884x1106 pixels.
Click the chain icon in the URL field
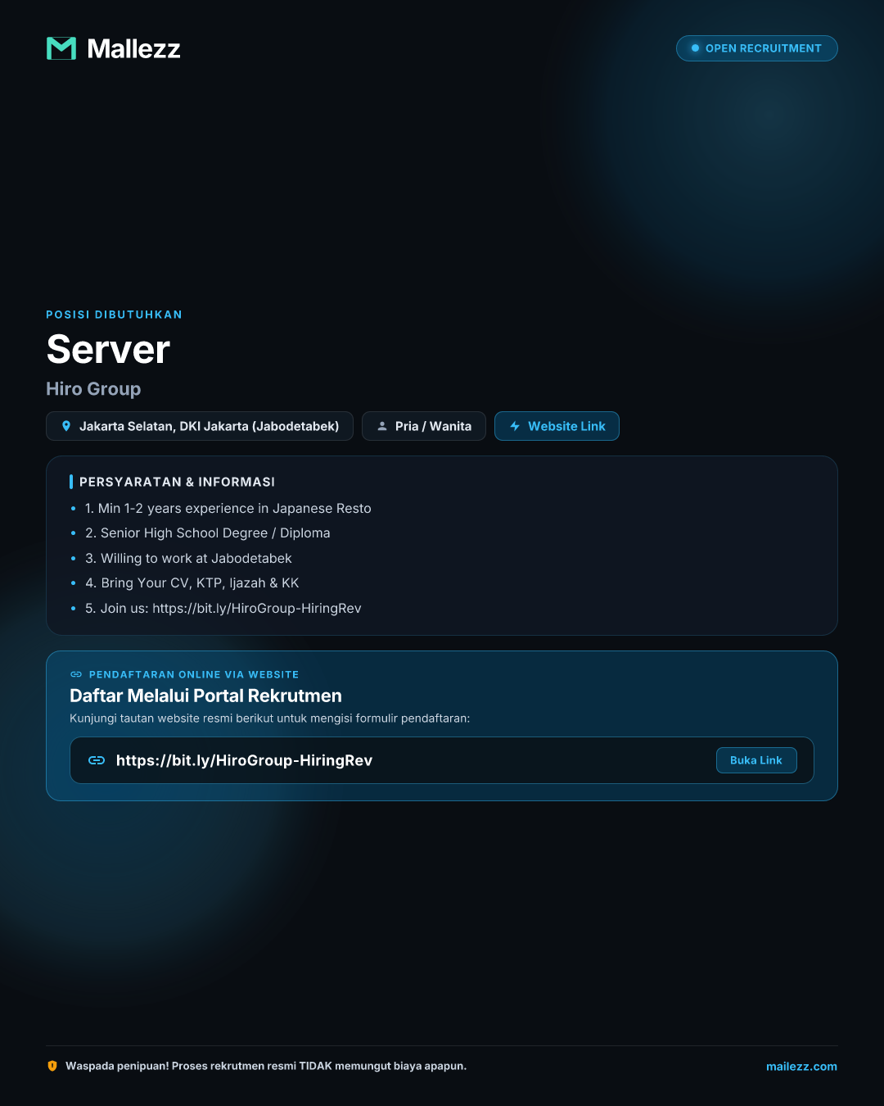[97, 760]
